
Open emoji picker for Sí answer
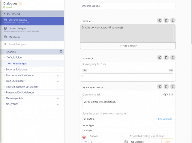click(126, 142)
